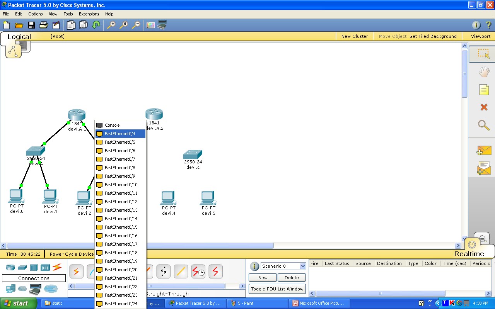Open the Extensions menu
The image size is (495, 309).
click(x=89, y=14)
